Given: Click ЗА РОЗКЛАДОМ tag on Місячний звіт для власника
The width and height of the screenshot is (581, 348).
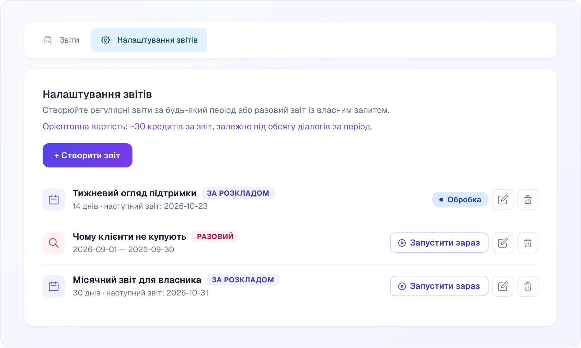Looking at the screenshot, I should click(243, 280).
